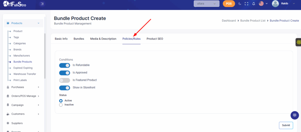
Task: Click the sidebar vertical scrollbar
Action: [45, 56]
